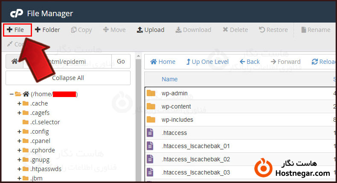Select the wp-admin row name

coord(174,93)
